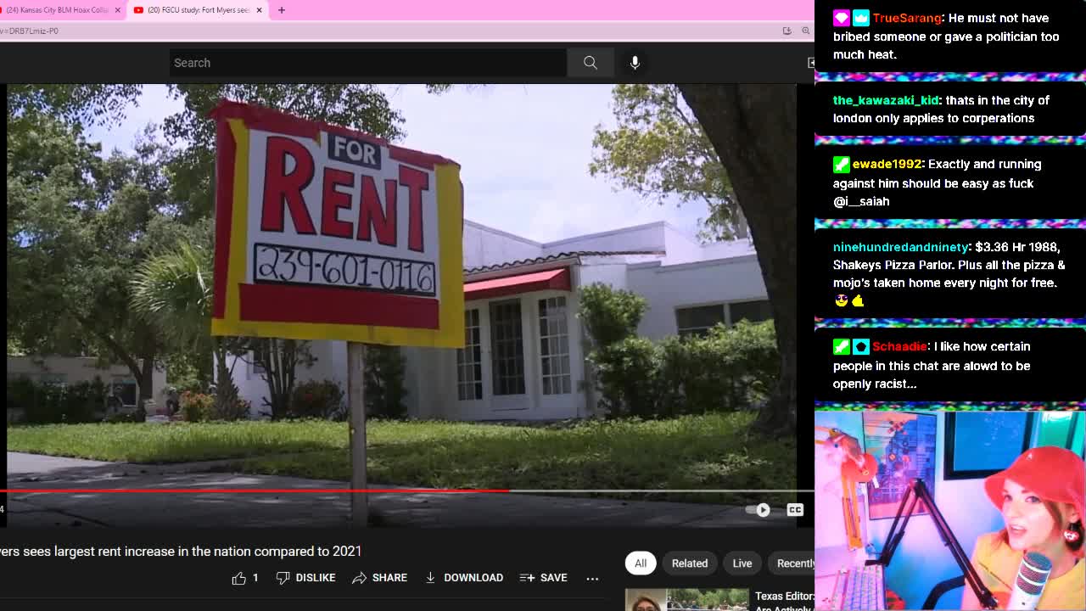The image size is (1086, 611).
Task: Open the SHARE dialog
Action: (379, 578)
